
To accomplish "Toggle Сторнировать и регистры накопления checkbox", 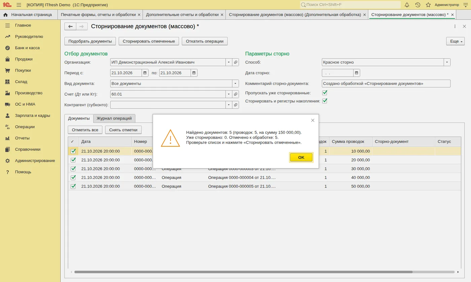I will 325,101.
